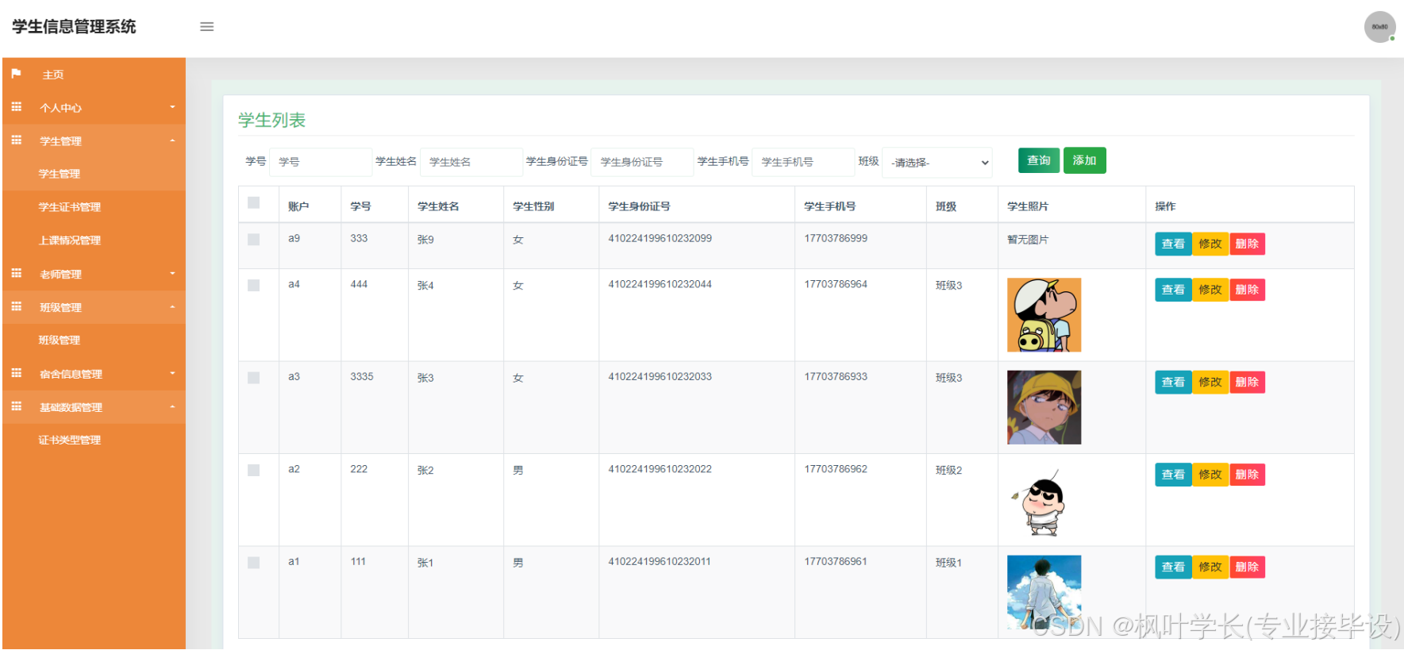1404x650 pixels.
Task: Click the 学生信息管理系统 site title
Action: tap(74, 27)
